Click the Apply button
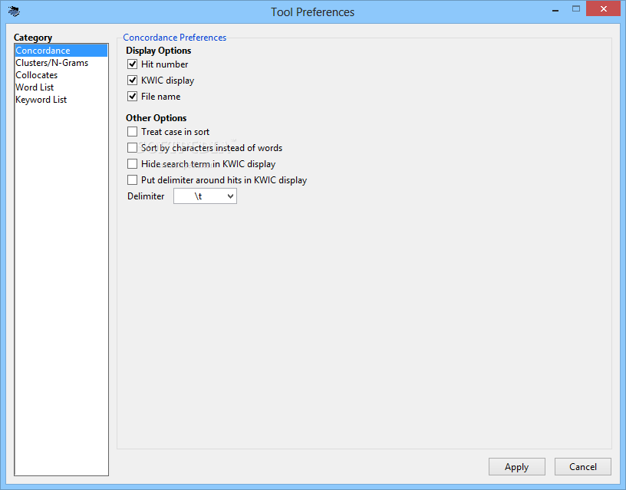 (x=516, y=466)
